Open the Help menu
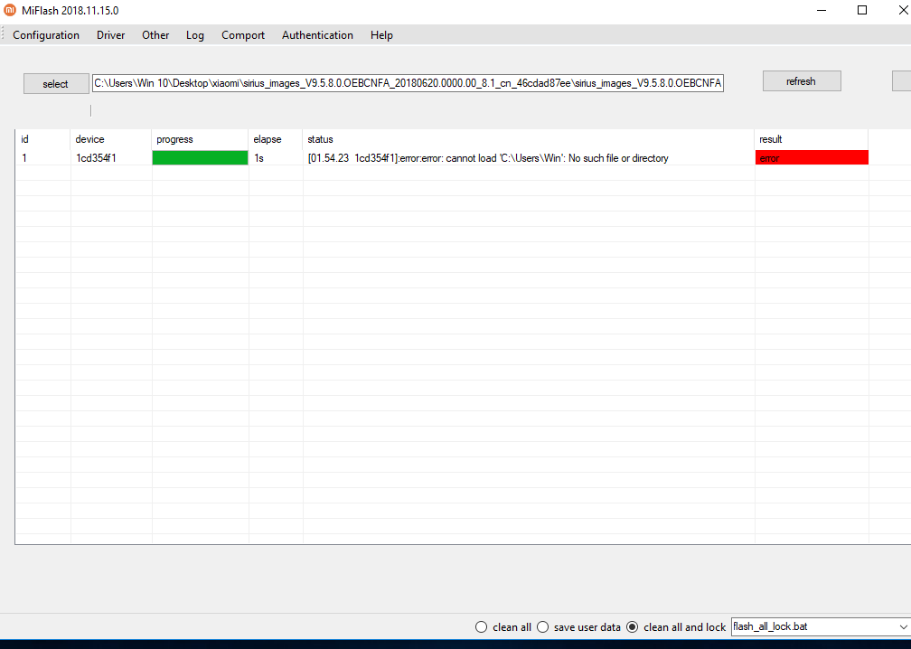This screenshot has height=649, width=911. click(x=381, y=35)
